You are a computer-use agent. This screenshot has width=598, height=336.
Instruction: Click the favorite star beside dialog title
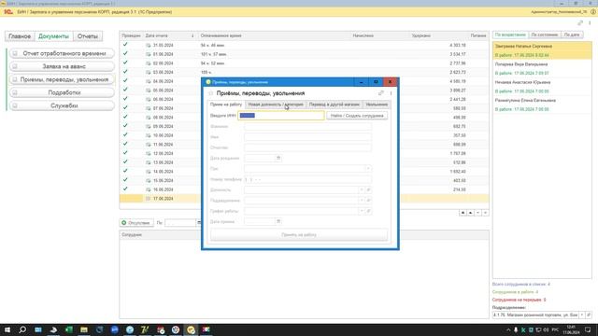point(211,93)
